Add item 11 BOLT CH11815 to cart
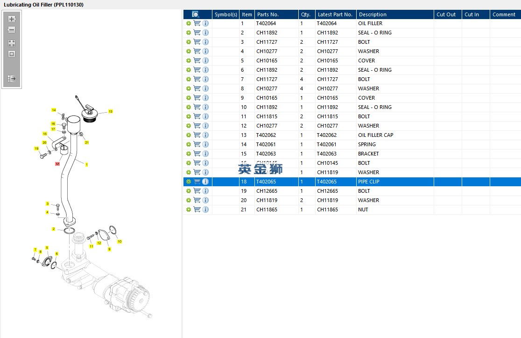The width and height of the screenshot is (521, 338). pyautogui.click(x=197, y=116)
